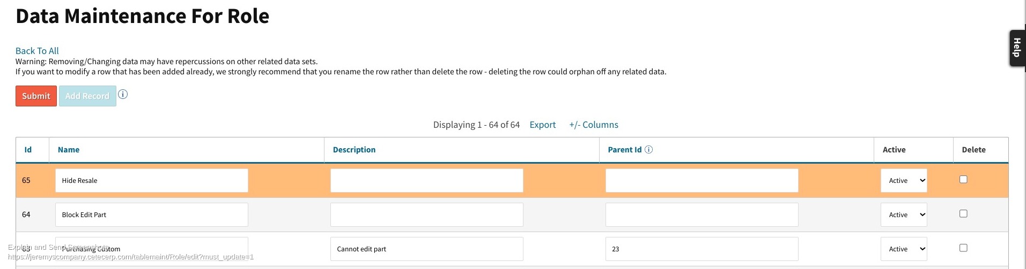Expand Active dropdown for row 63
Viewport: 1026px width, 269px height.
[x=904, y=249]
